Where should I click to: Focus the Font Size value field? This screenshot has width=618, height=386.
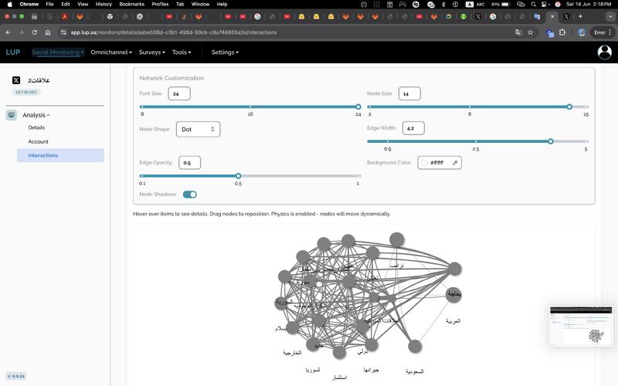(x=179, y=93)
